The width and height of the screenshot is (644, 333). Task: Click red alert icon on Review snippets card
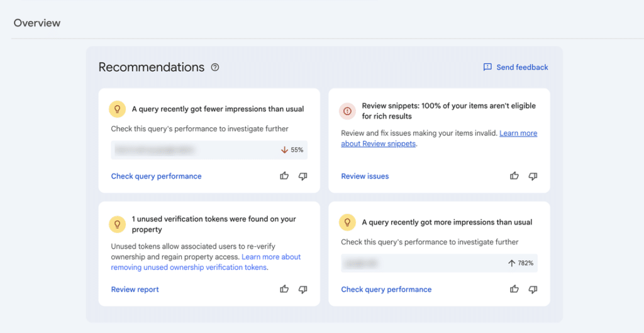(347, 111)
